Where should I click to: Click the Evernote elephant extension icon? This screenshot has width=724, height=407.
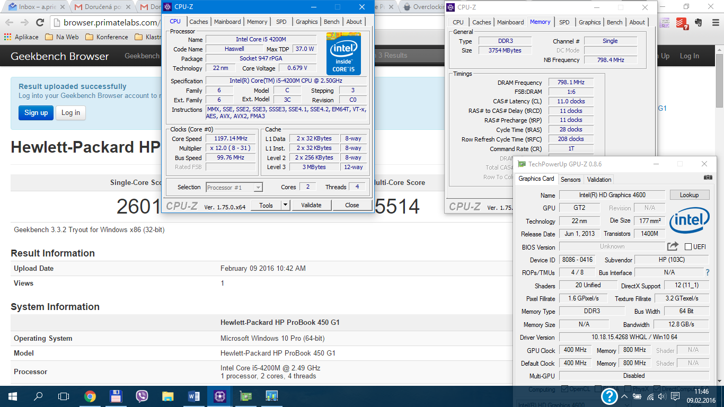pyautogui.click(x=699, y=23)
